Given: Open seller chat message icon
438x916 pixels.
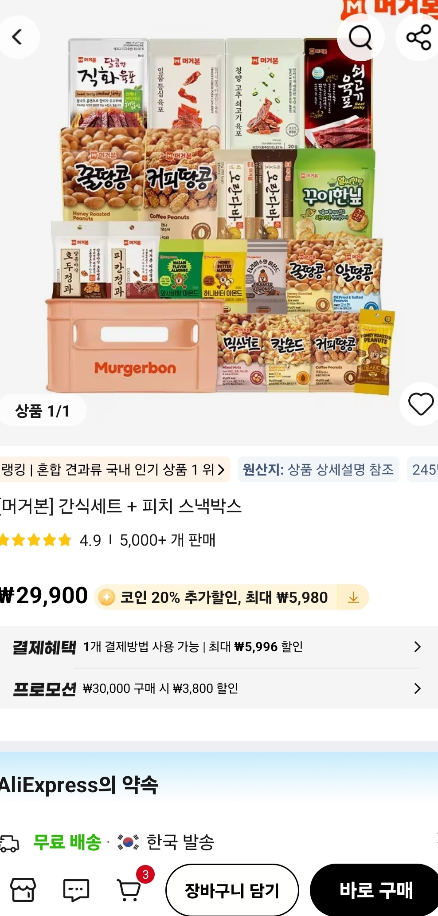Looking at the screenshot, I should (76, 889).
